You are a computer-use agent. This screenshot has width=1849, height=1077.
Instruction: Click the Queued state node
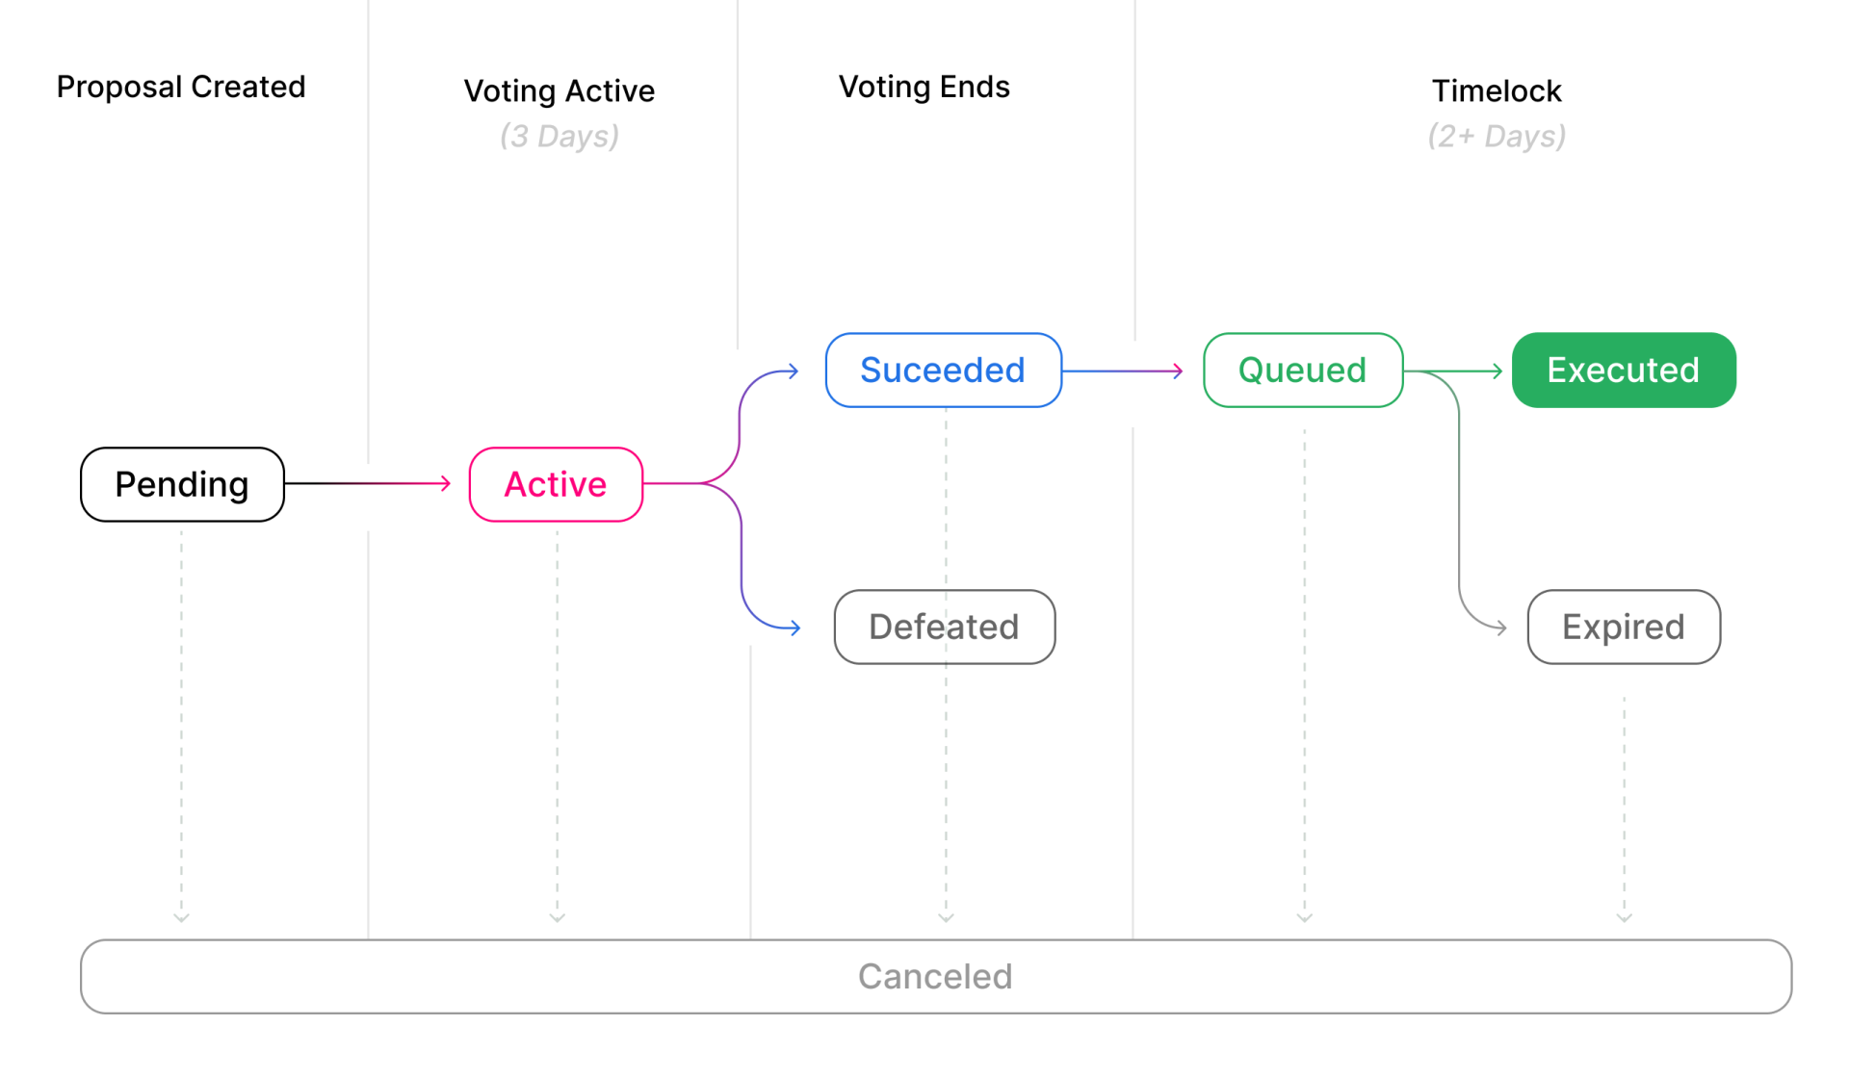coord(1301,370)
